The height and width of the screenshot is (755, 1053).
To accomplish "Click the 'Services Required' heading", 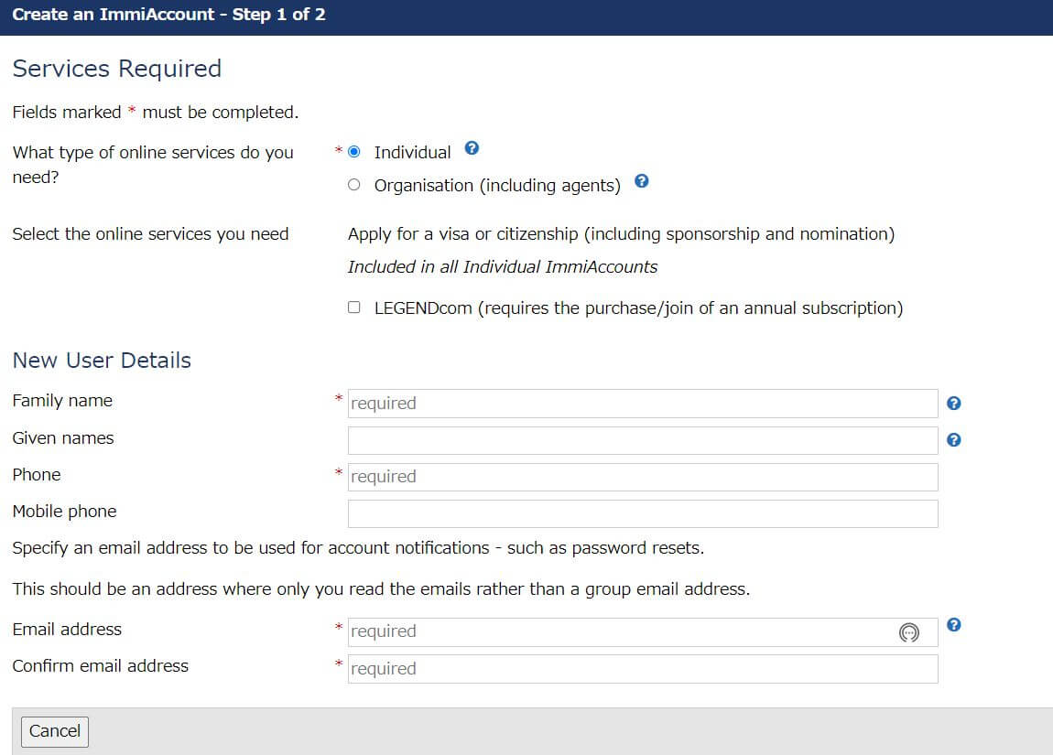I will click(x=117, y=69).
